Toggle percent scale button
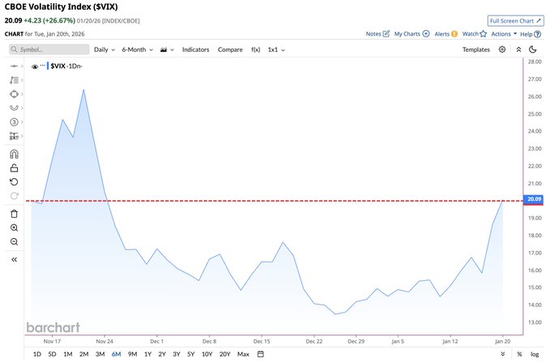 pyautogui.click(x=519, y=354)
